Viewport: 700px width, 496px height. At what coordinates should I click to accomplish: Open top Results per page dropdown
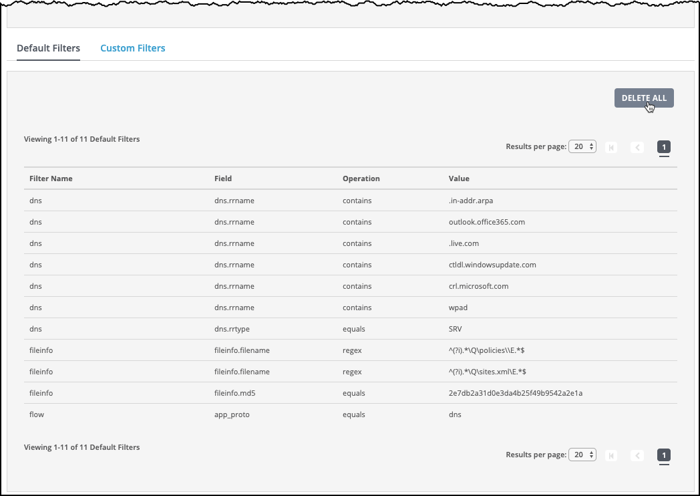click(x=582, y=146)
